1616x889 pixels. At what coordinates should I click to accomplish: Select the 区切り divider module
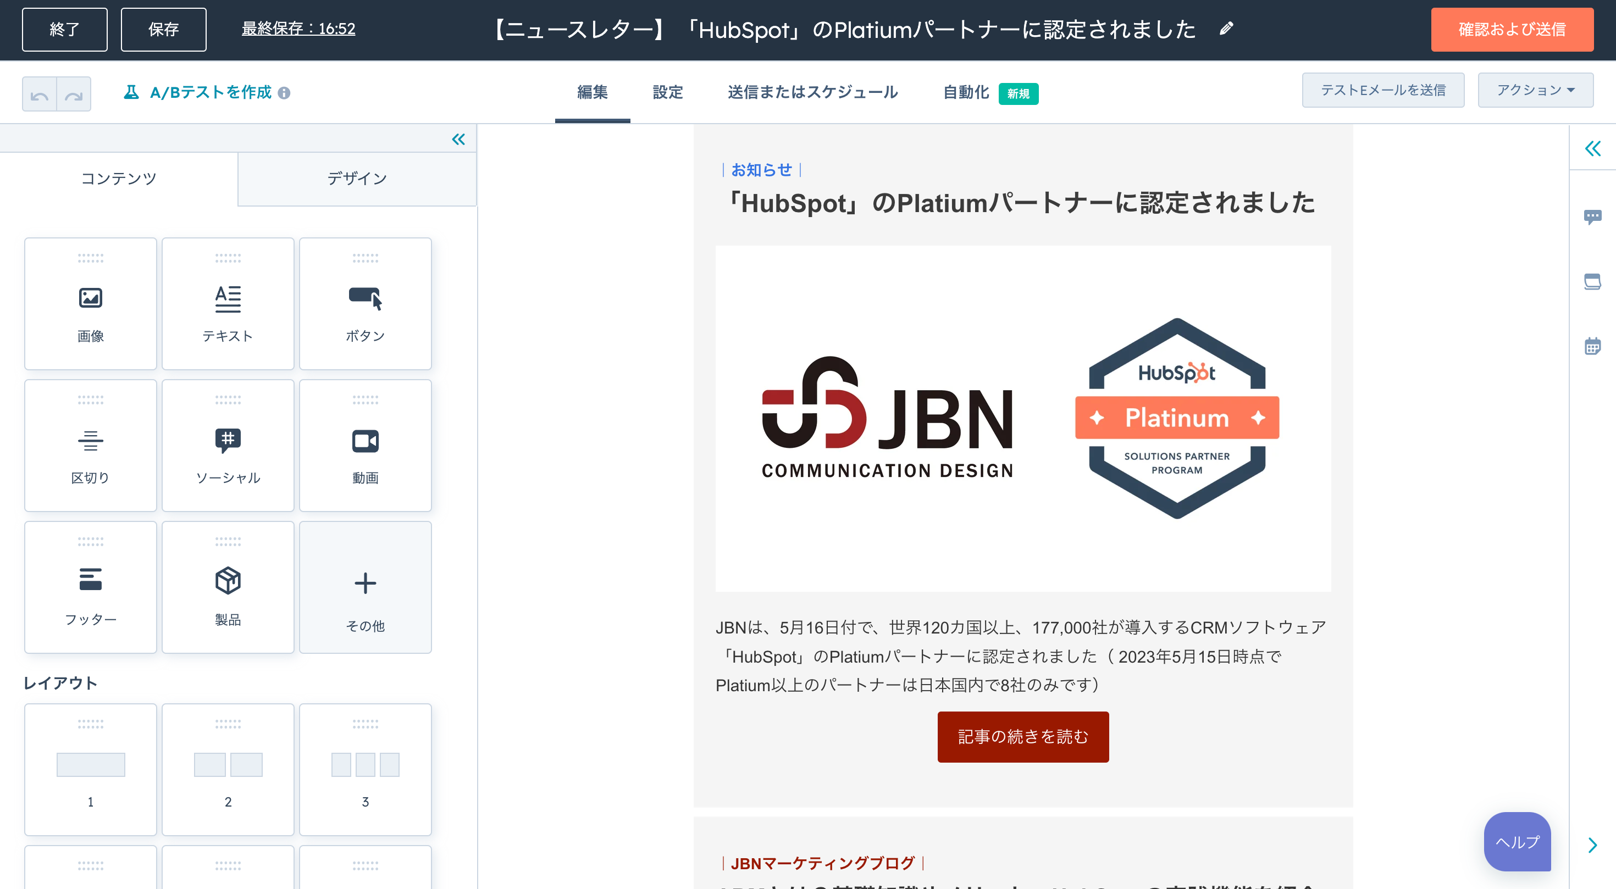tap(90, 445)
